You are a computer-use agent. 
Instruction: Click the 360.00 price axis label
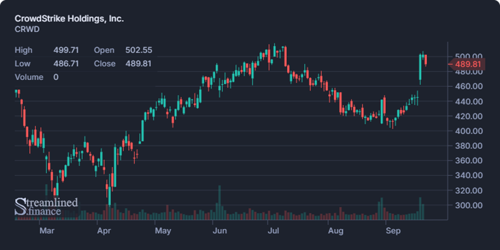click(469, 160)
